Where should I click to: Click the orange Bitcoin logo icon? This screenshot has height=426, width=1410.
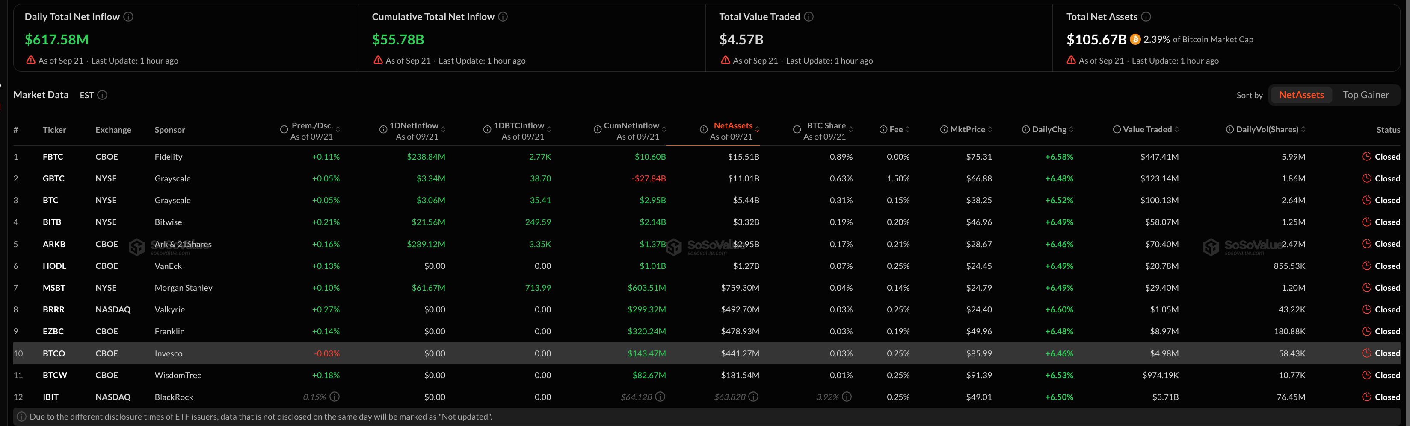pos(1135,39)
